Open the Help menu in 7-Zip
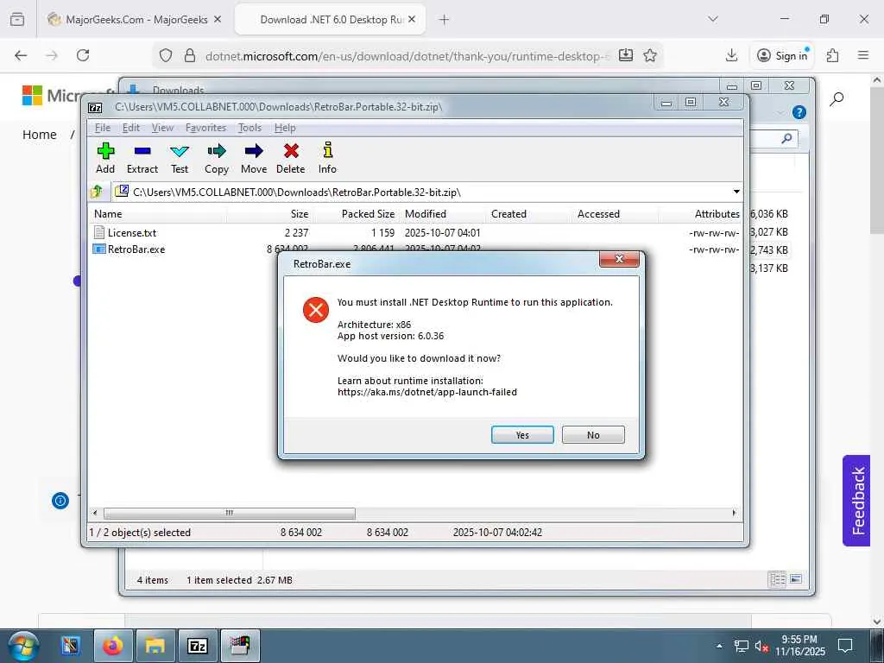This screenshot has width=884, height=663. pos(285,128)
